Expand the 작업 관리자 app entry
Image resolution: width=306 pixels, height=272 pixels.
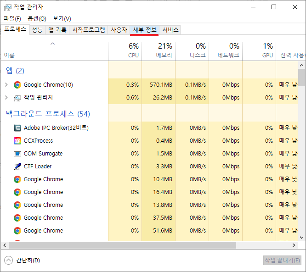click(x=6, y=97)
